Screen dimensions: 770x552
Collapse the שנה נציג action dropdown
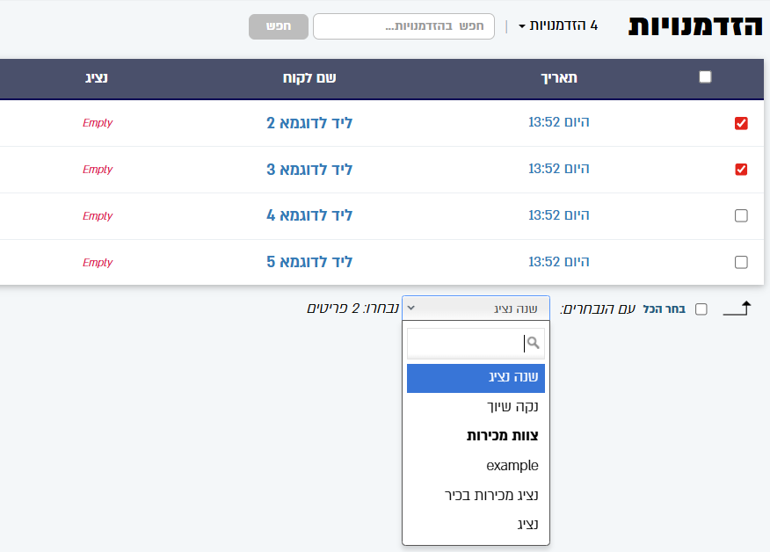pyautogui.click(x=476, y=309)
